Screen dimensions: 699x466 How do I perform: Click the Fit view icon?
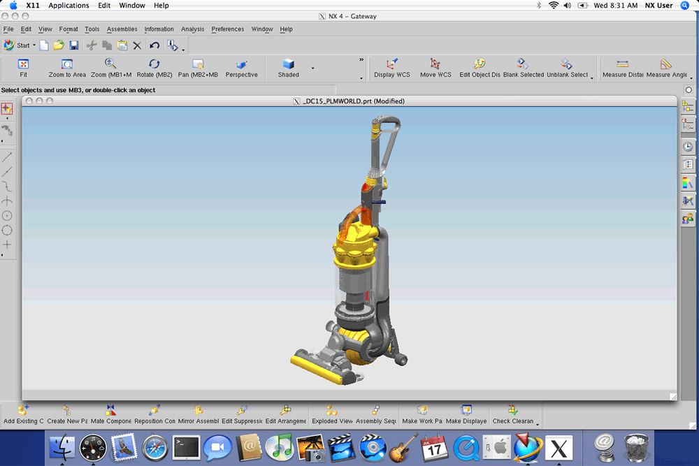(x=23, y=64)
